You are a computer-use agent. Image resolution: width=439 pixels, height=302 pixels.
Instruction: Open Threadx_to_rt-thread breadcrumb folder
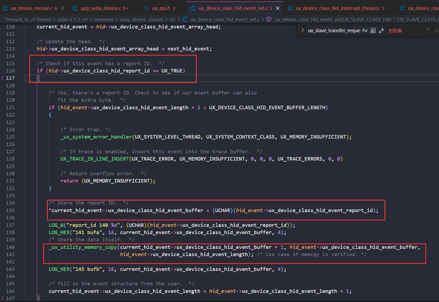click(28, 19)
